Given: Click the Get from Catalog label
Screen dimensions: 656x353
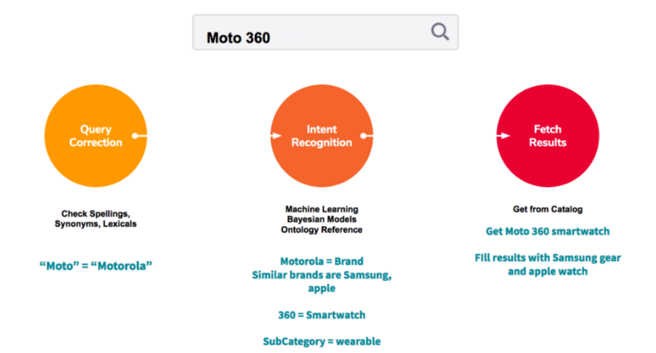Looking at the screenshot, I should pyautogui.click(x=547, y=209).
